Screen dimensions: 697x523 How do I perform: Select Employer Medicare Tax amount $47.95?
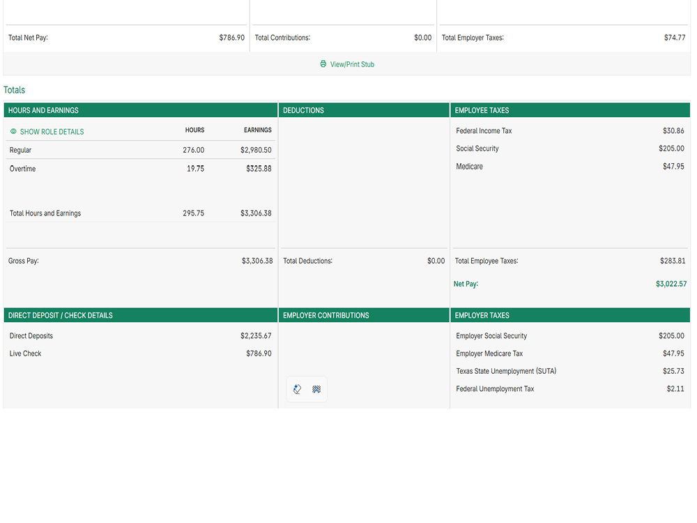pos(673,354)
